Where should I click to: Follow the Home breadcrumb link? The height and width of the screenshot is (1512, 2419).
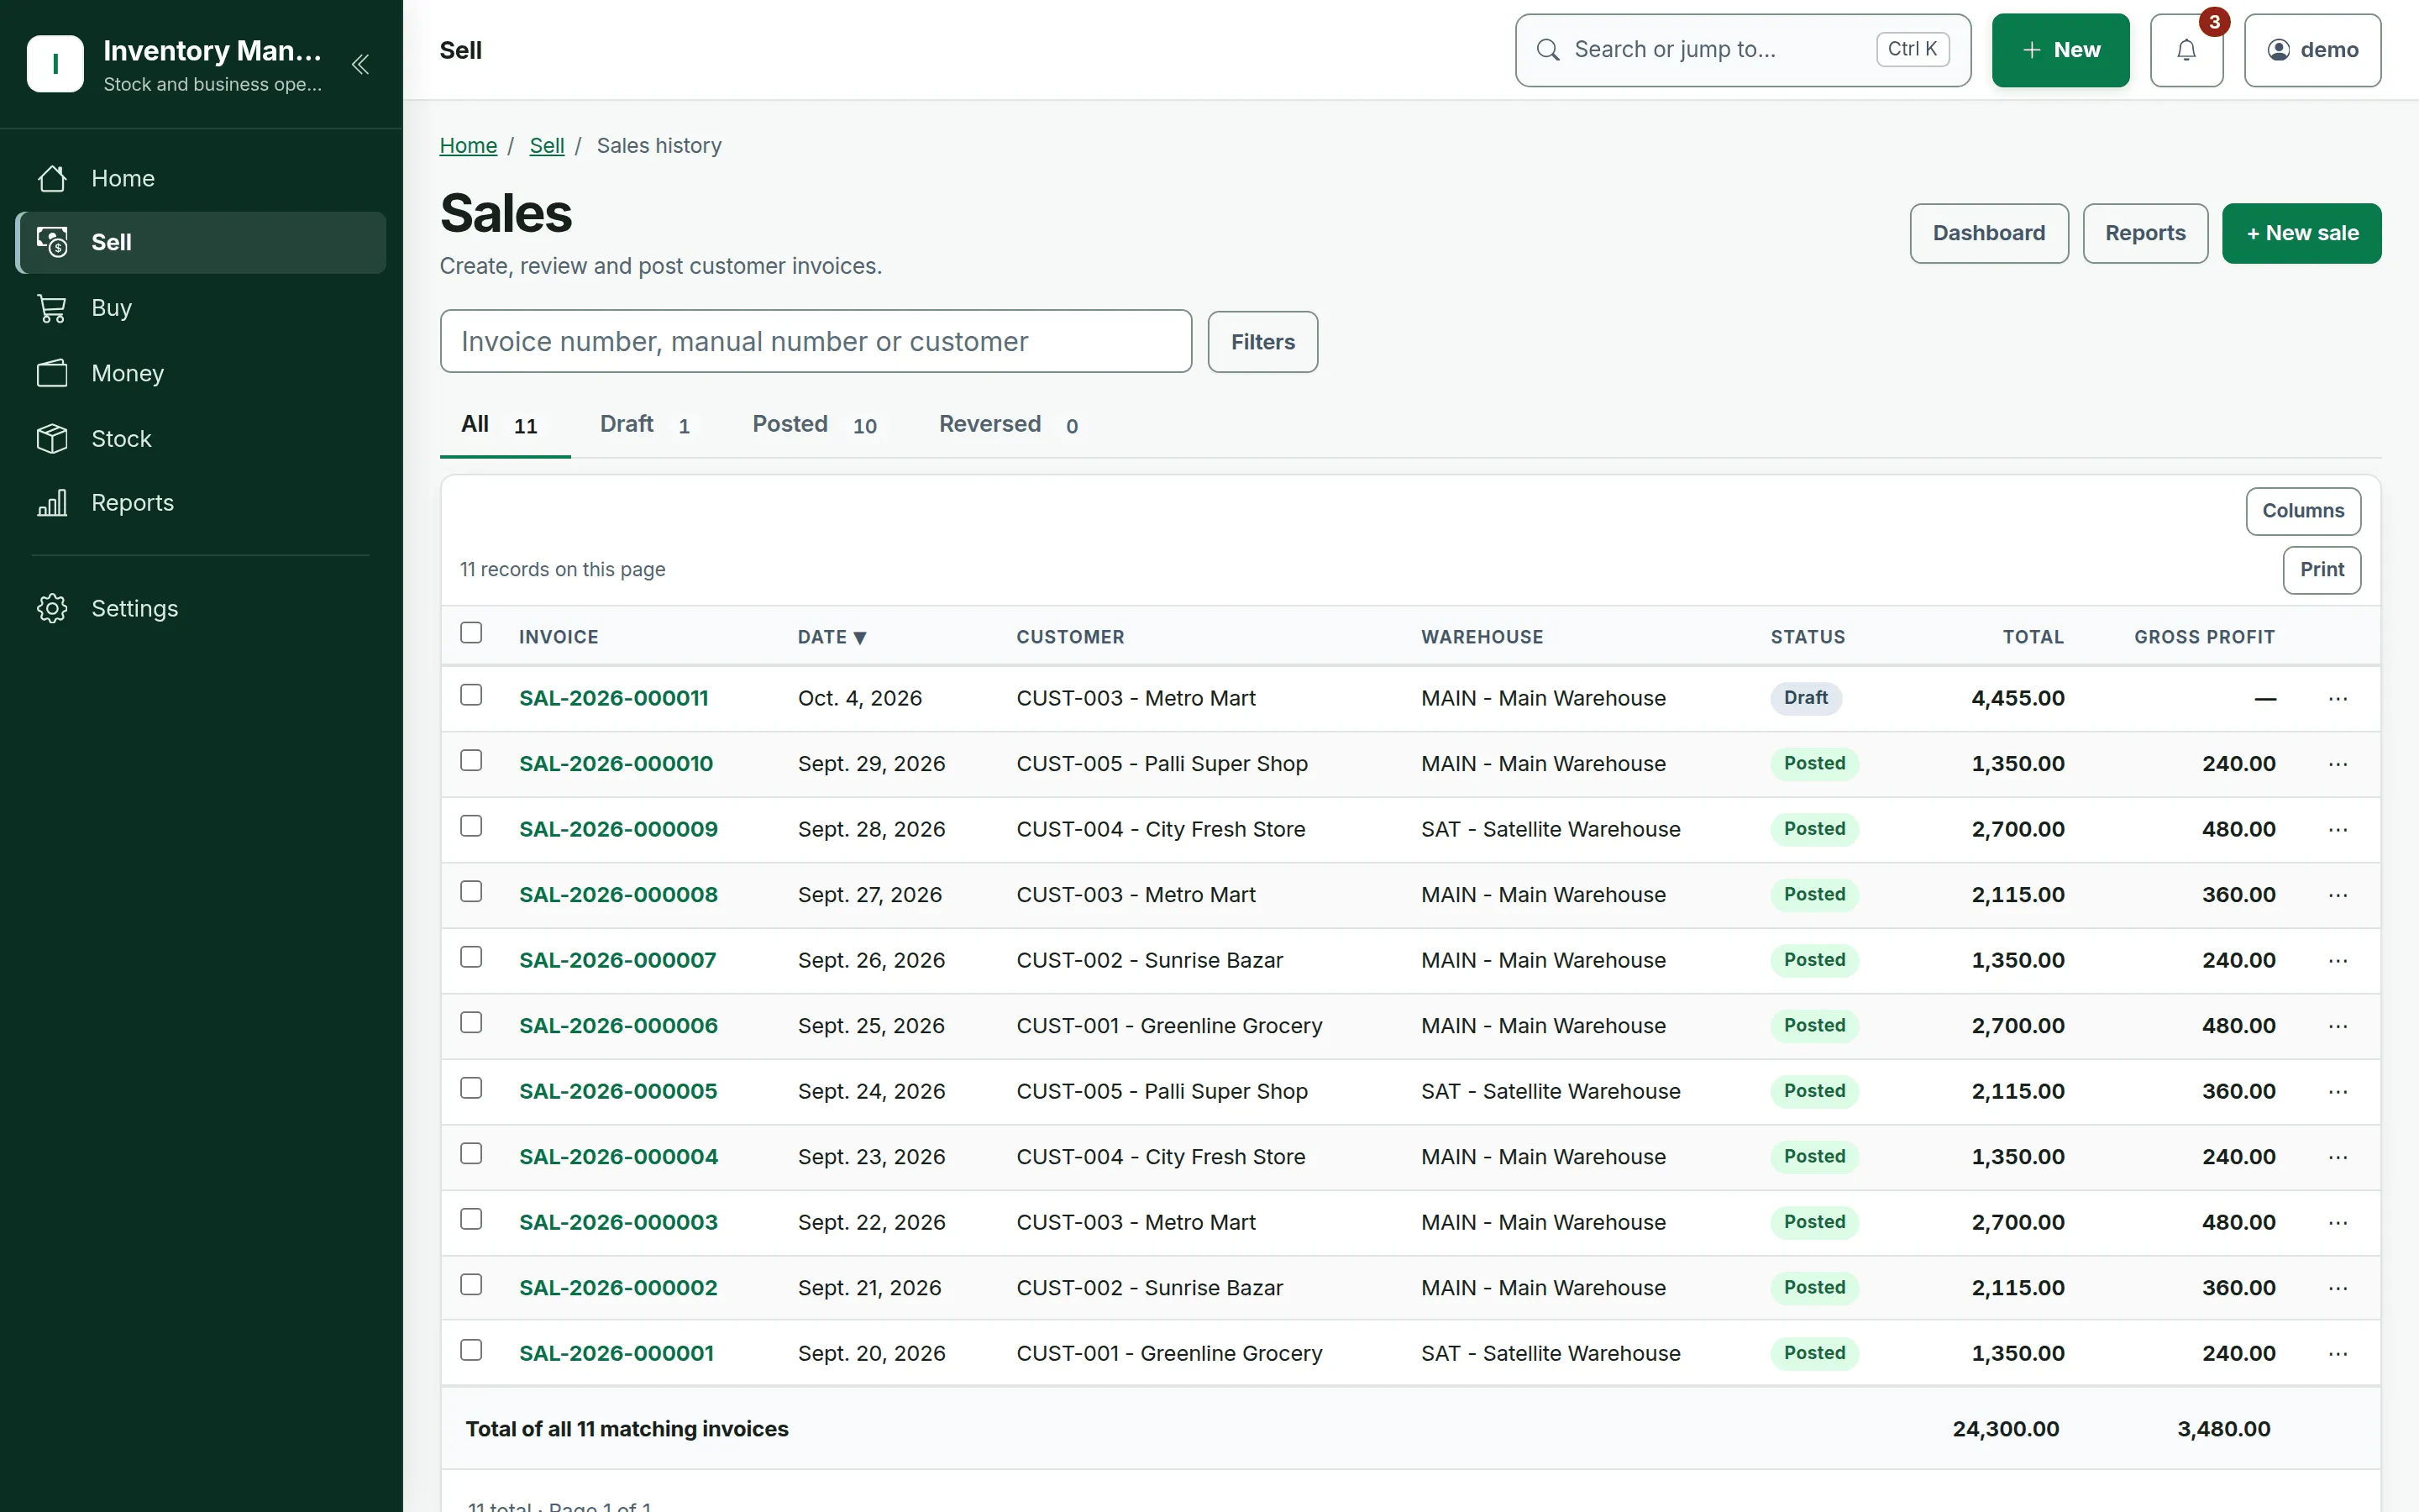(468, 146)
